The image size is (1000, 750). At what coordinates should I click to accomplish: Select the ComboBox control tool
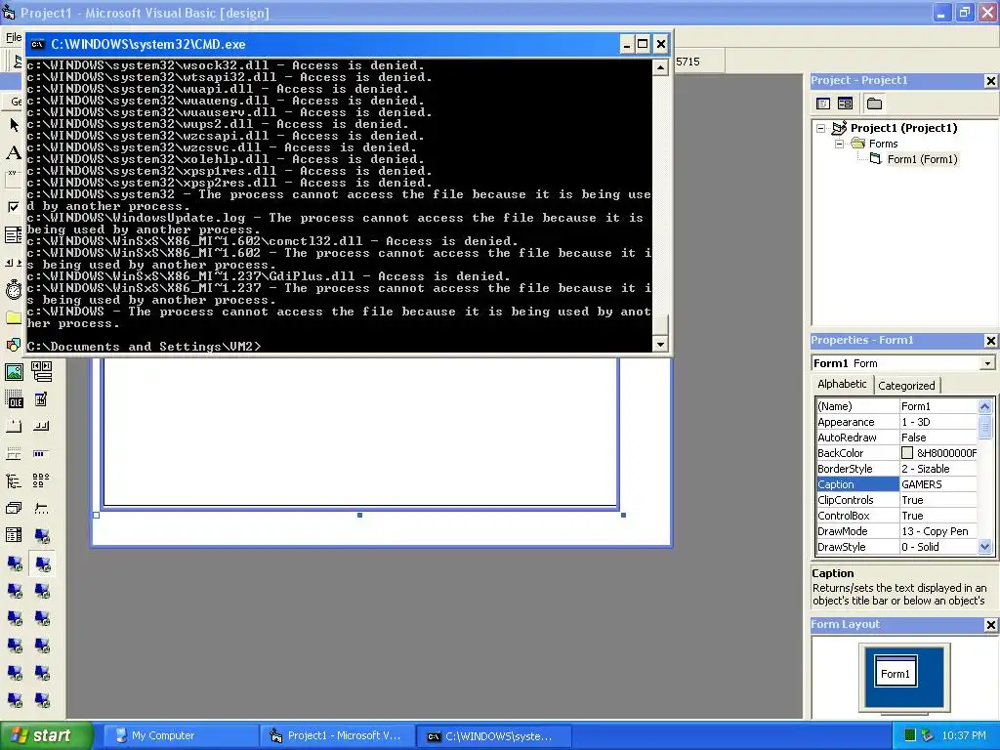coord(14,234)
